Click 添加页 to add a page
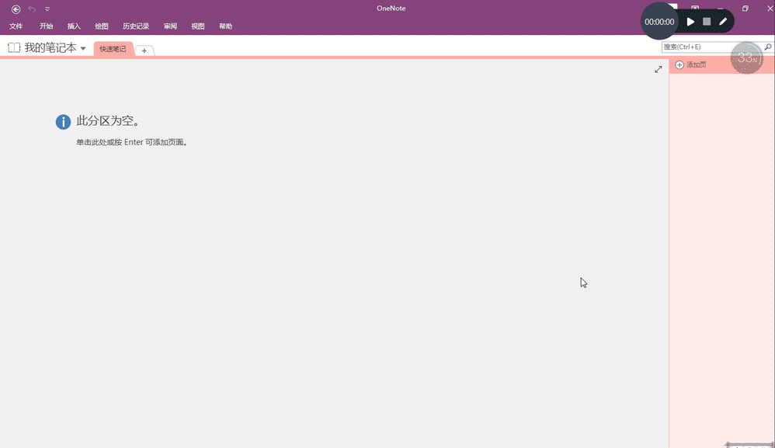Image resolution: width=775 pixels, height=448 pixels. tap(690, 64)
